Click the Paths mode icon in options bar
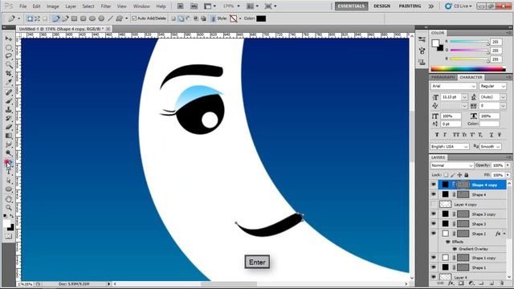This screenshot has width=514, height=289. pyautogui.click(x=37, y=18)
